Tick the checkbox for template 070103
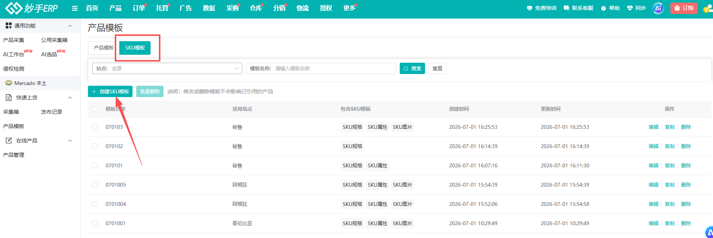The height and width of the screenshot is (238, 713). click(95, 127)
